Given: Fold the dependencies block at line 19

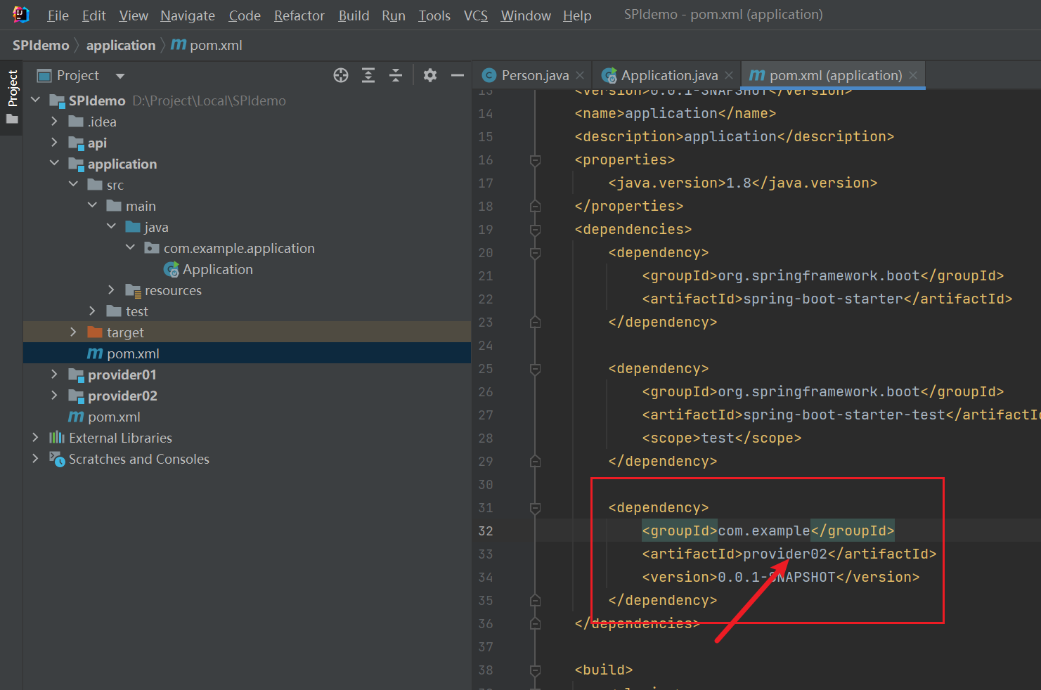Looking at the screenshot, I should point(535,230).
